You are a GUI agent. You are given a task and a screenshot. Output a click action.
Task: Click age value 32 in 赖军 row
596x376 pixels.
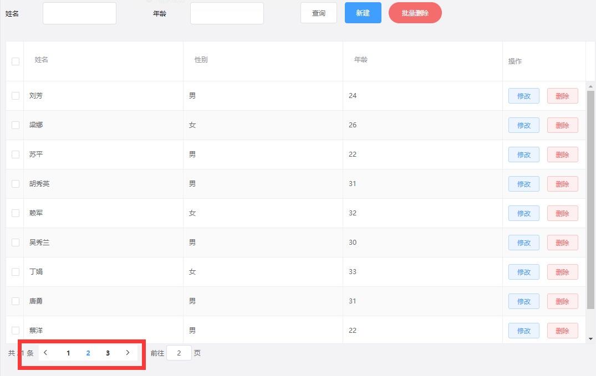[x=353, y=213]
